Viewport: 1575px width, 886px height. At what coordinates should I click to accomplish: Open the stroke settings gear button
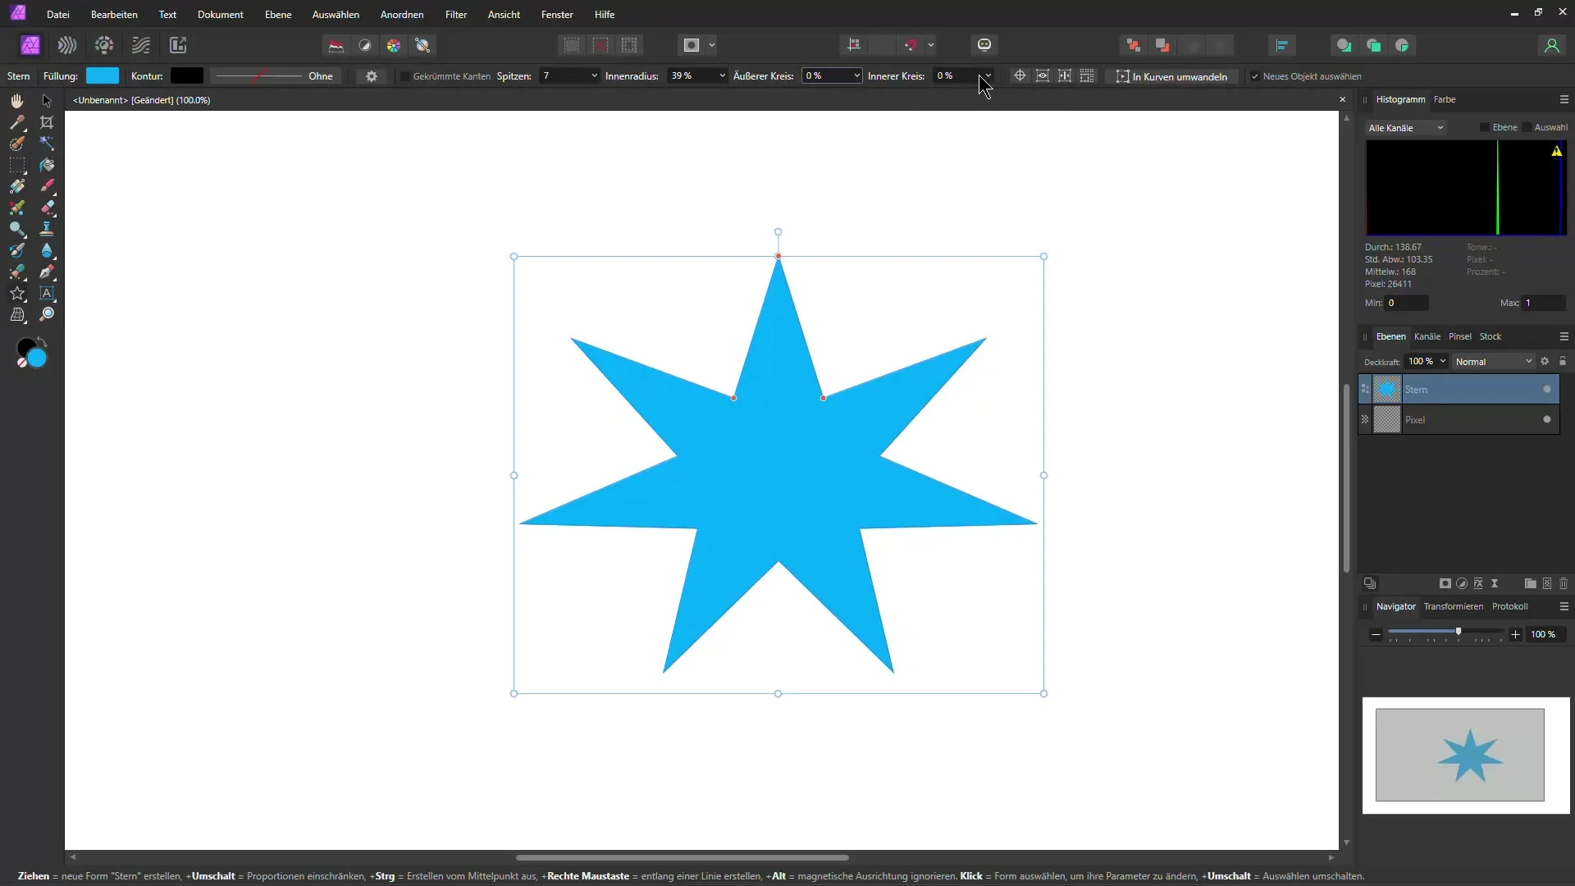tap(372, 76)
